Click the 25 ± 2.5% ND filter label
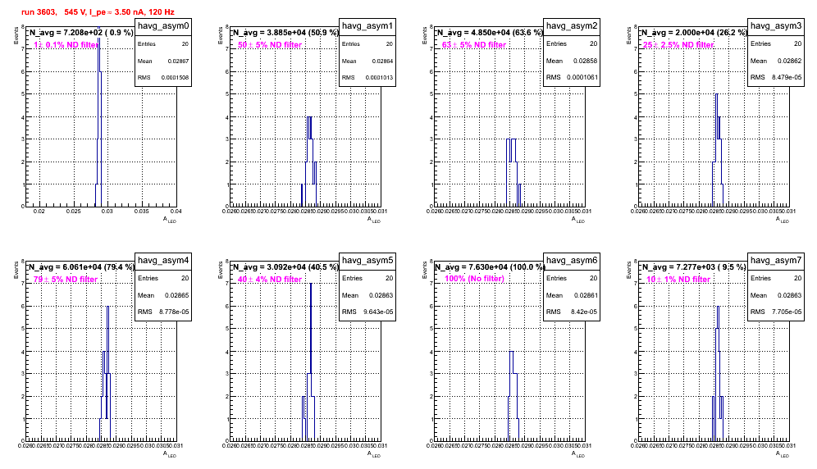Screen dimensions: 817x469 pos(678,45)
